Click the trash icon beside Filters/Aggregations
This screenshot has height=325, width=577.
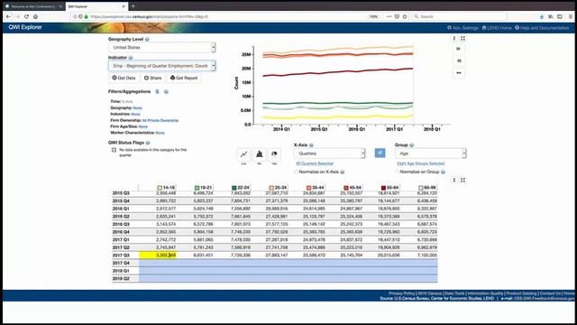tap(157, 91)
